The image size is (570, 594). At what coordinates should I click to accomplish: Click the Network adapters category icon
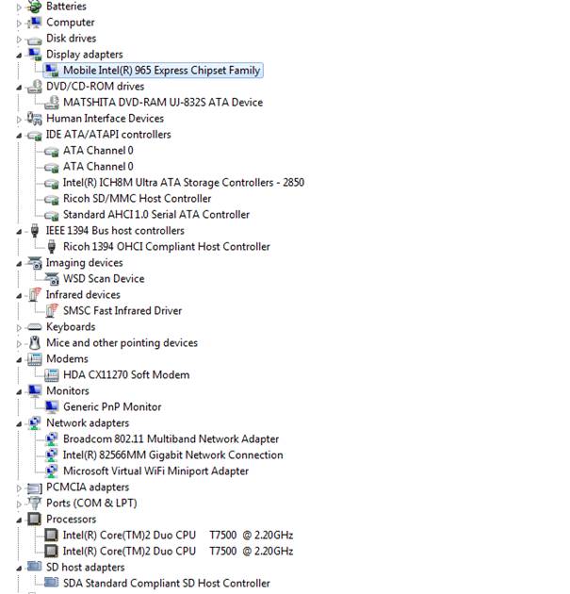tap(35, 423)
